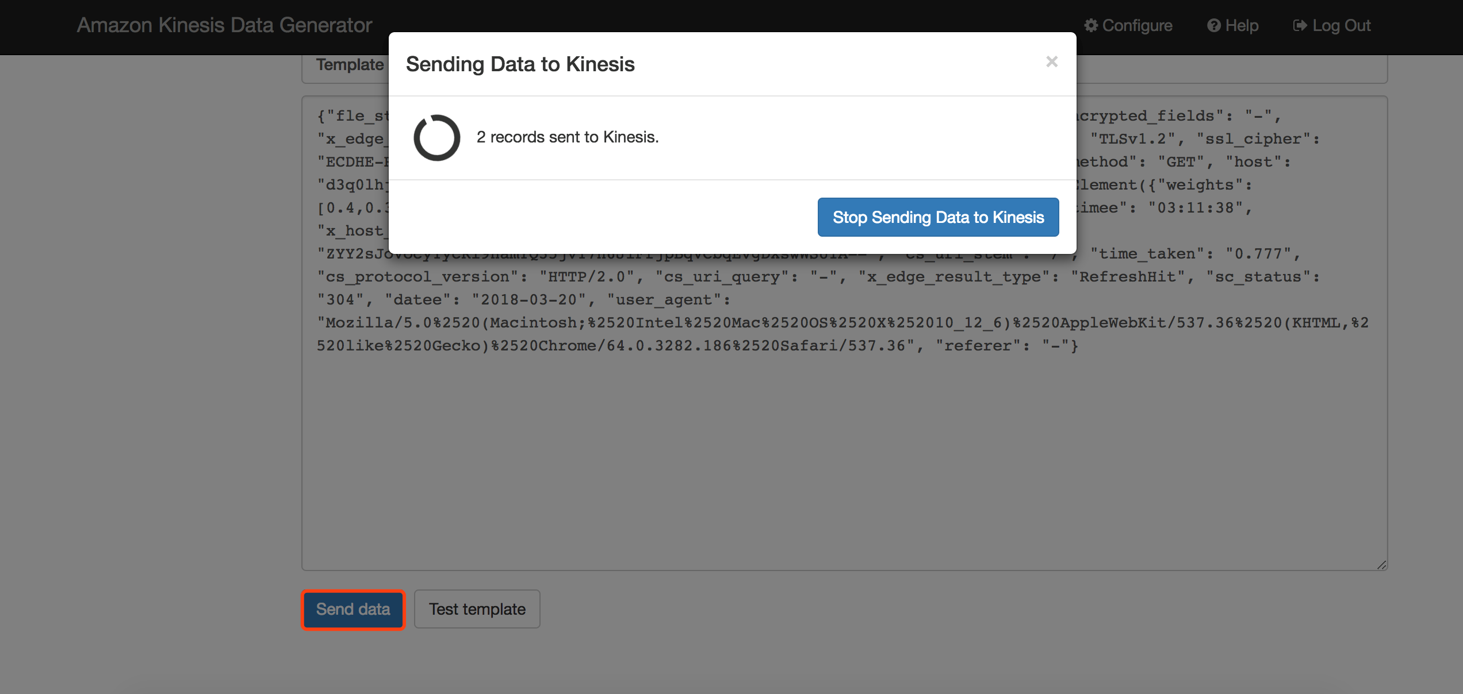Click the resize handle of template textarea

1381,565
